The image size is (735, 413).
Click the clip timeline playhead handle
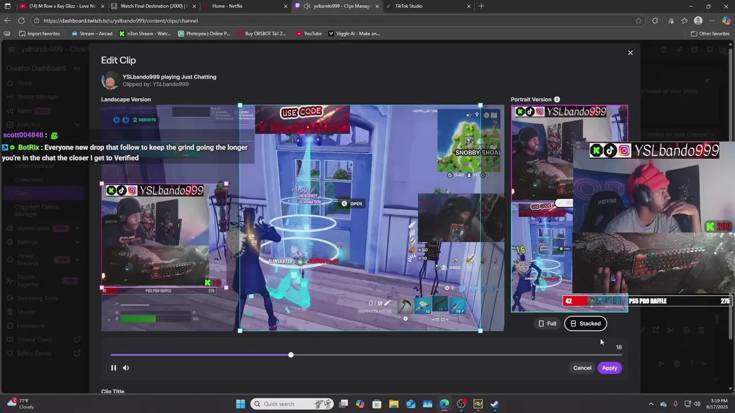point(291,355)
